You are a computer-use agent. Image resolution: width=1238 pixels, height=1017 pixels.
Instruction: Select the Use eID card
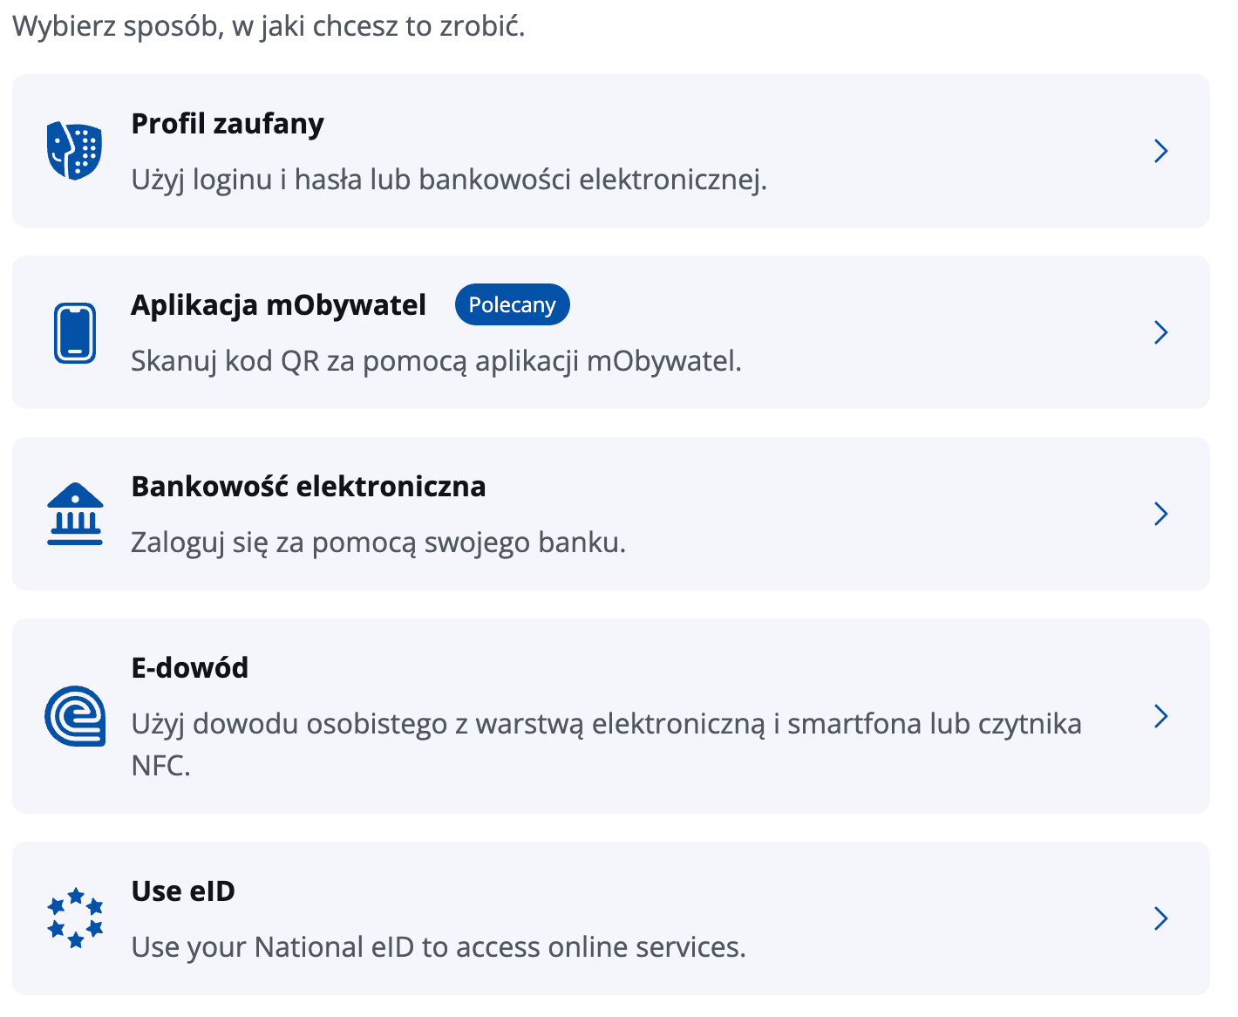[610, 918]
